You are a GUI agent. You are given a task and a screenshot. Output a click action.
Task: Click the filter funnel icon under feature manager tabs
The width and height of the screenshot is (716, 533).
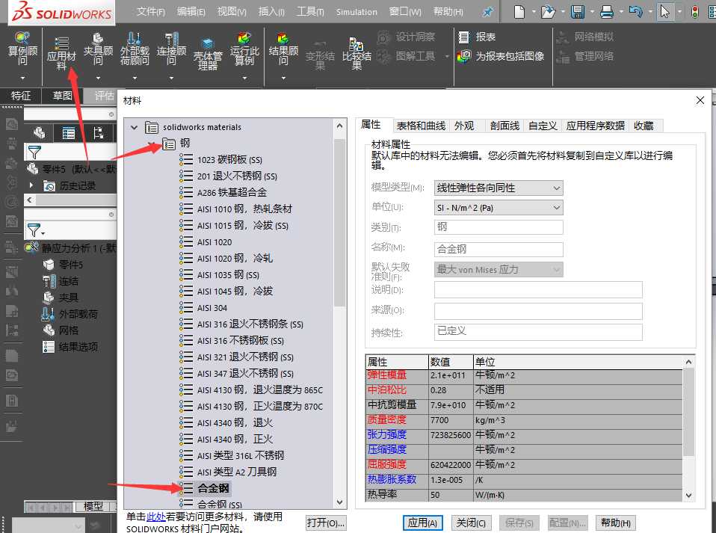coord(34,152)
